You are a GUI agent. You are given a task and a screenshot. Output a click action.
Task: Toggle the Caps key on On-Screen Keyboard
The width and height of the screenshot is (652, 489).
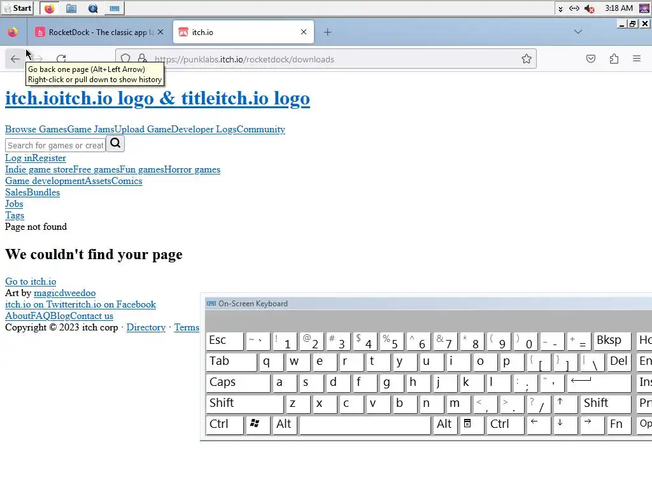coord(238,383)
